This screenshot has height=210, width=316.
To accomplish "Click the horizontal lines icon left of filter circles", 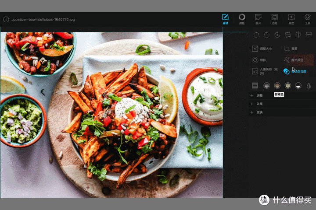I will [255, 86].
